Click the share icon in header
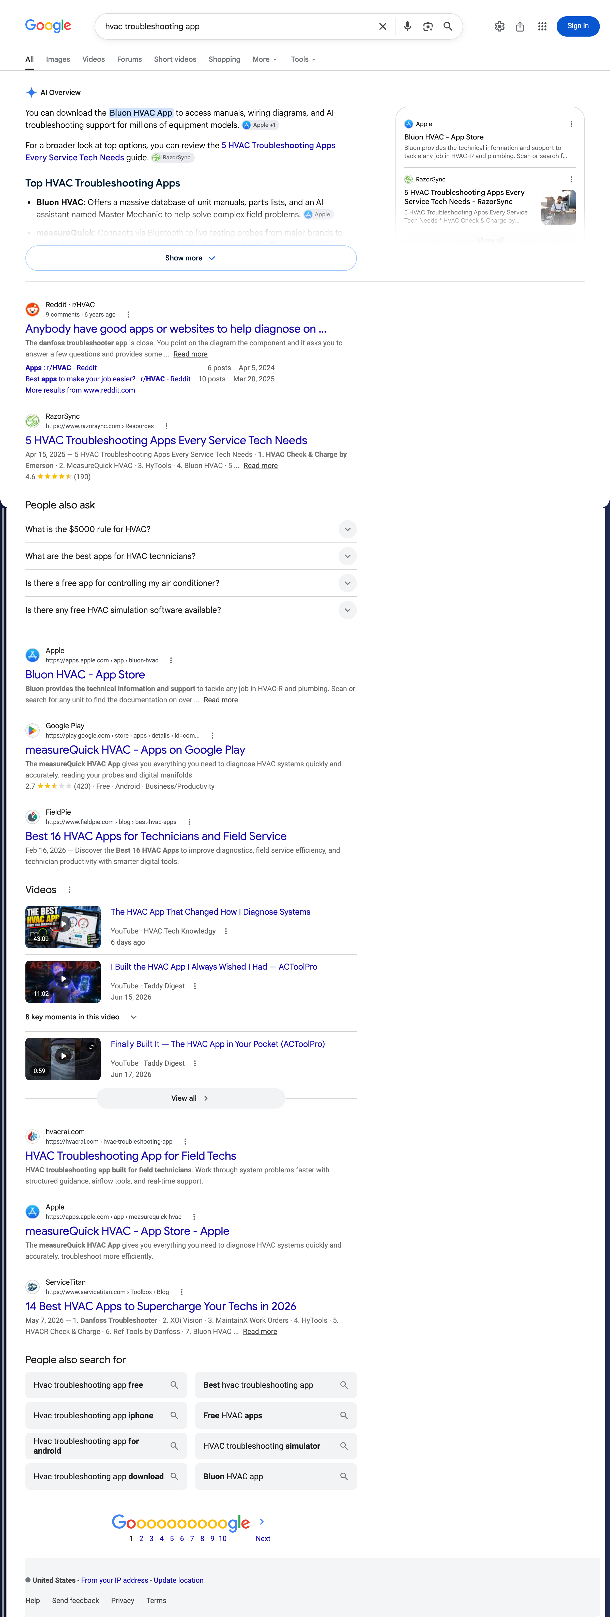Viewport: 610px width, 1617px height. [x=520, y=26]
